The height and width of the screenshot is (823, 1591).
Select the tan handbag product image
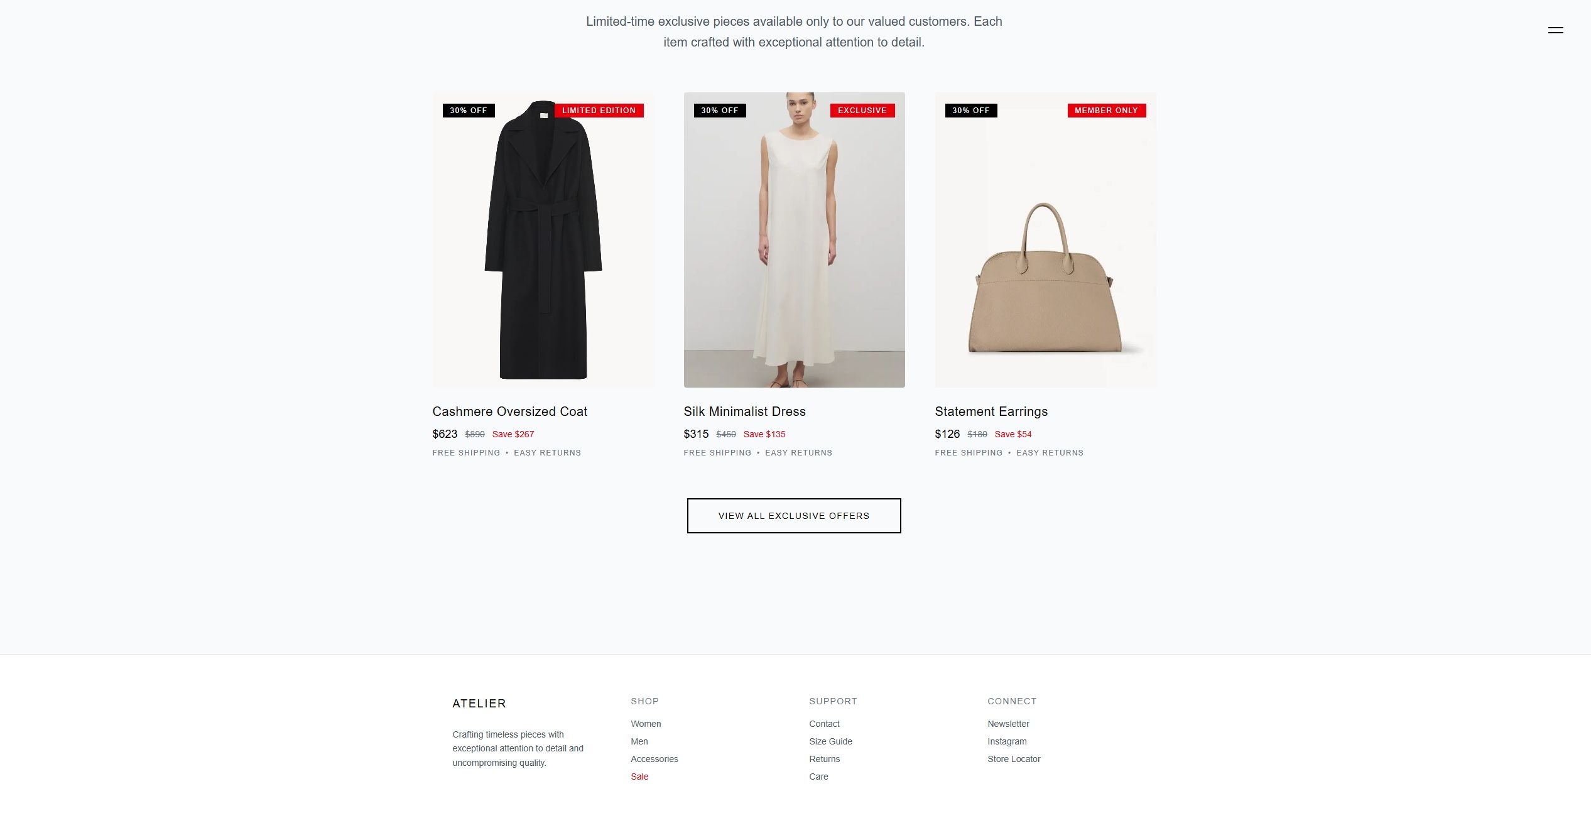1045,240
